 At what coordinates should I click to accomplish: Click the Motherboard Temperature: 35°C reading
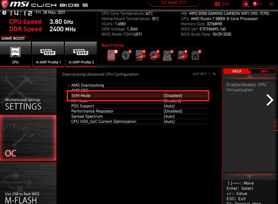[x=130, y=19]
